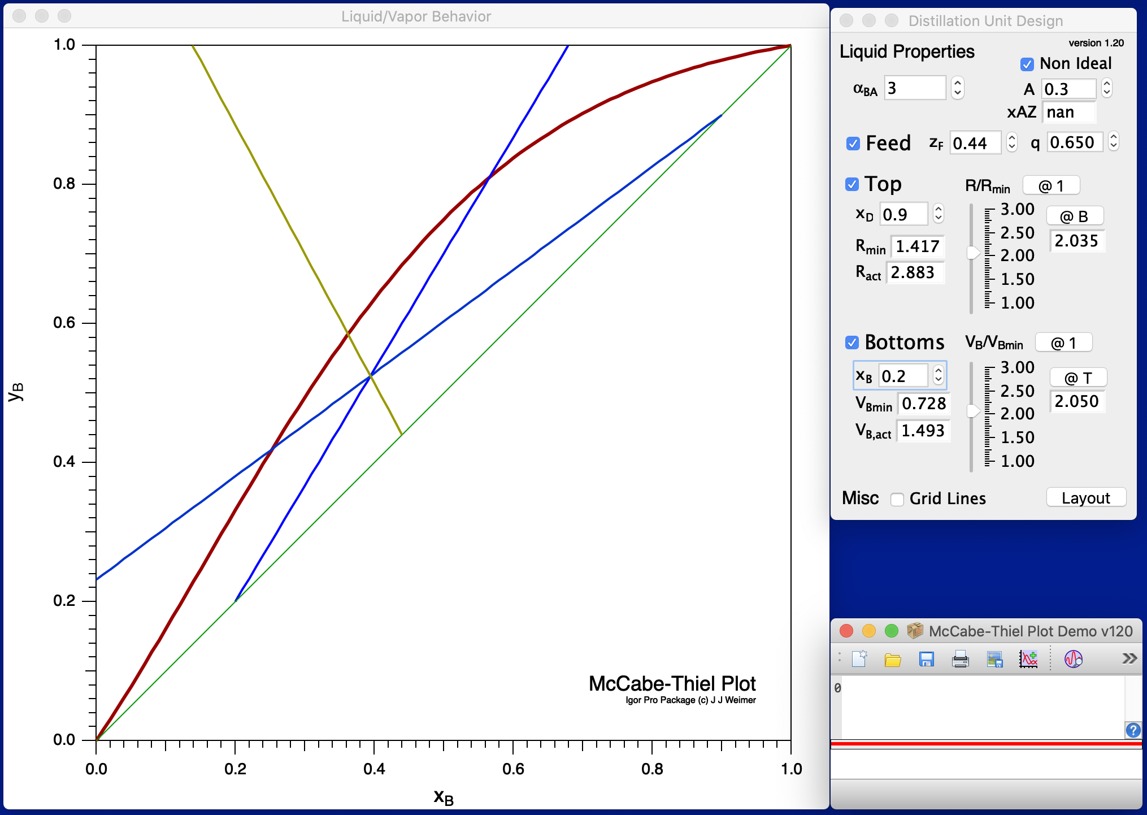This screenshot has width=1147, height=815.
Task: Open help via the blue question mark icon
Action: (x=1132, y=731)
